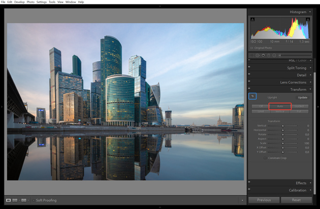Expand the Calibration panel
320x209 pixels.
pyautogui.click(x=310, y=190)
